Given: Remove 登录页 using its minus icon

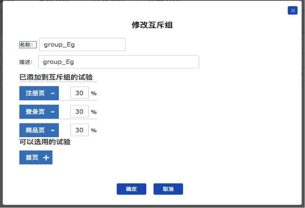Looking at the screenshot, I should pyautogui.click(x=53, y=112).
